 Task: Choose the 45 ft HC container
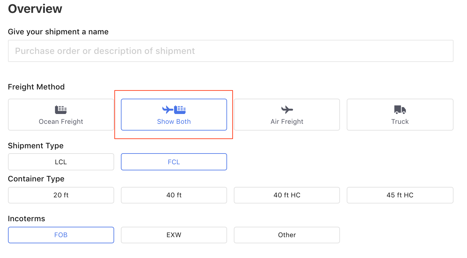click(x=400, y=195)
